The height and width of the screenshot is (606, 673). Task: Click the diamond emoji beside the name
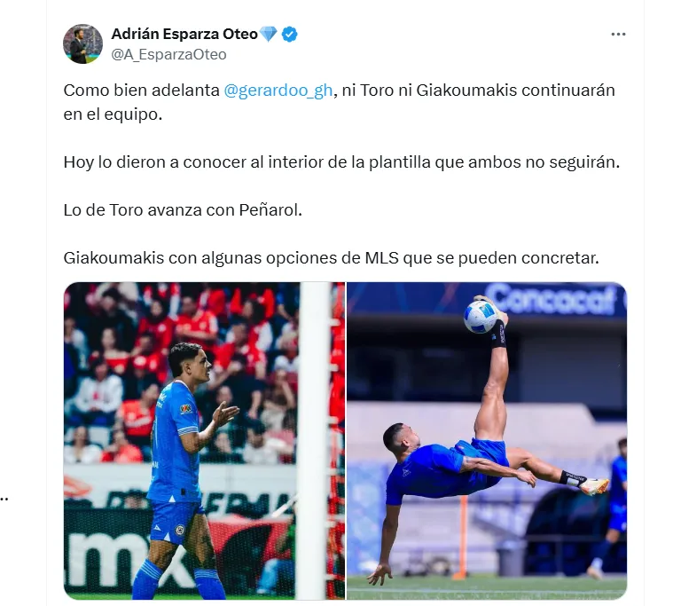(x=269, y=35)
